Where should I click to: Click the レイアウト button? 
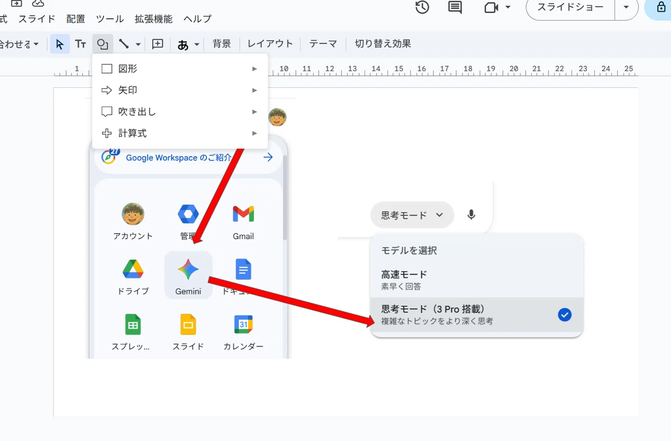point(270,44)
